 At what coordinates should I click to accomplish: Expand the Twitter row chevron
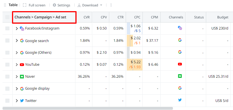click(17, 101)
